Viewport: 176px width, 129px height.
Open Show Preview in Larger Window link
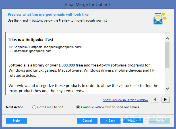125,100
